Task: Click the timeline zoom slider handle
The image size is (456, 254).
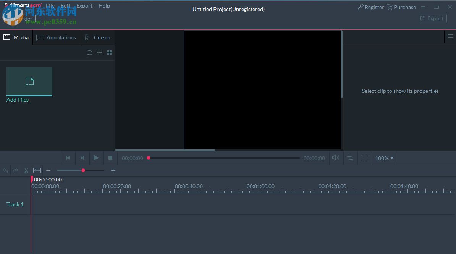Action: pos(83,170)
